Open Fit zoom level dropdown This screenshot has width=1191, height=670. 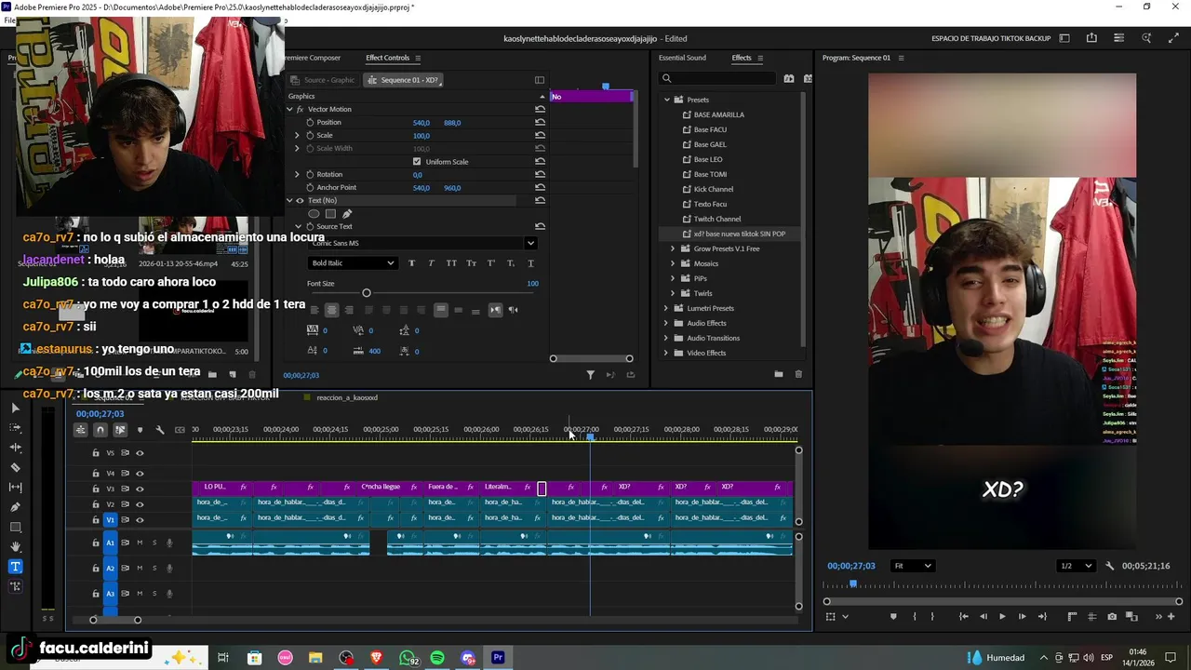pos(913,566)
